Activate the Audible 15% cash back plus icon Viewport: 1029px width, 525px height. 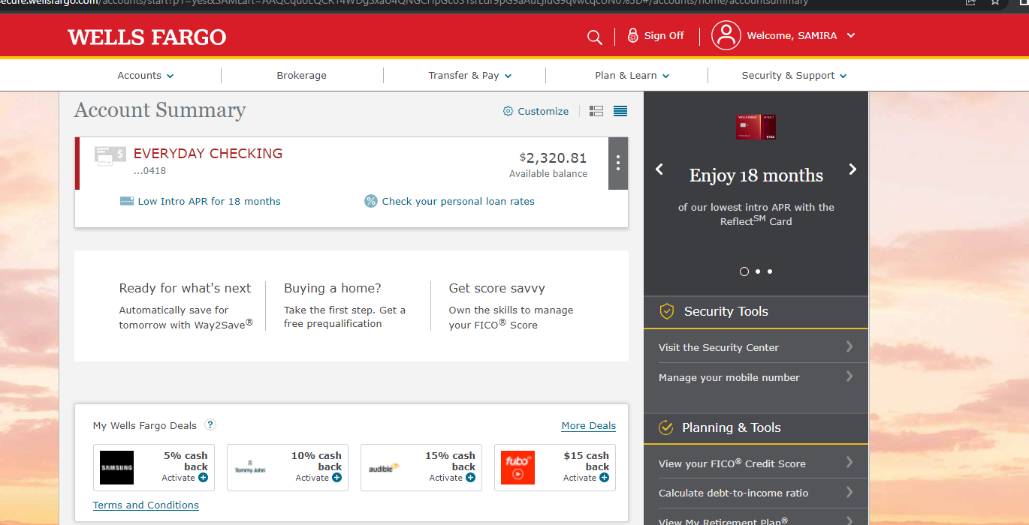tap(470, 478)
